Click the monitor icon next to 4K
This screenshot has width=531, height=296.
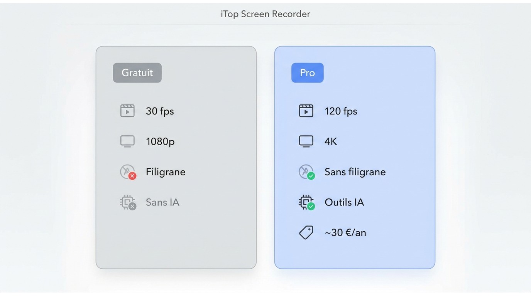pos(306,141)
